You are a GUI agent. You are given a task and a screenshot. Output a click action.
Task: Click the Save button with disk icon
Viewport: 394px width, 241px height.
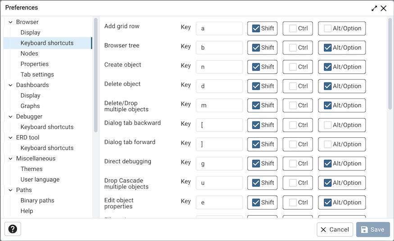[373, 229]
